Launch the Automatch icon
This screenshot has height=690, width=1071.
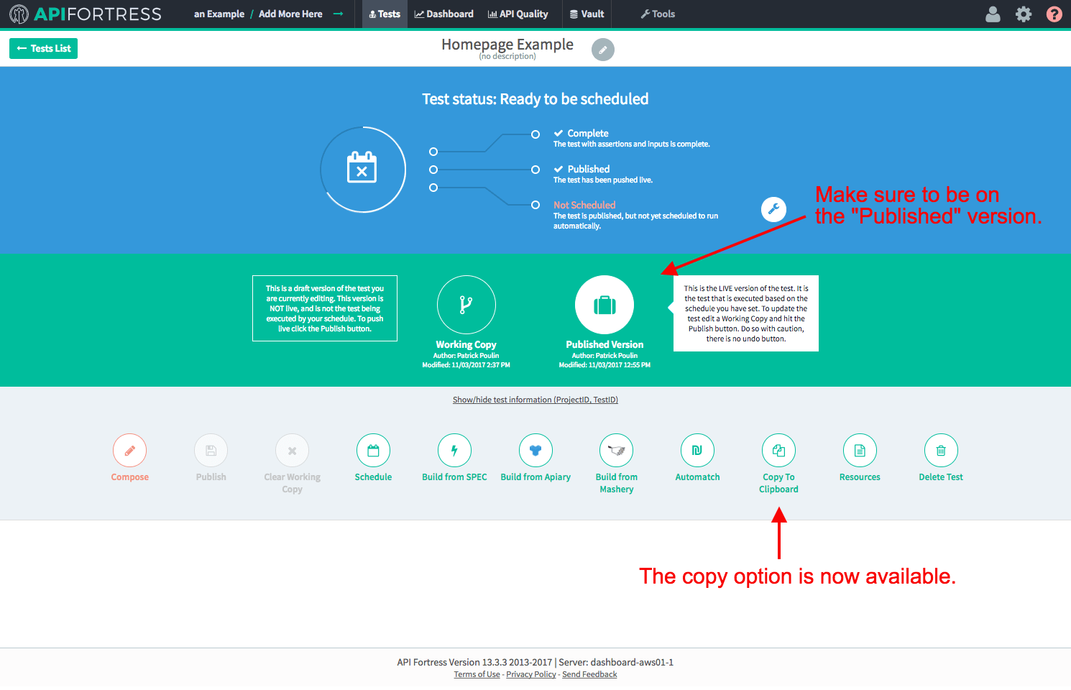697,451
